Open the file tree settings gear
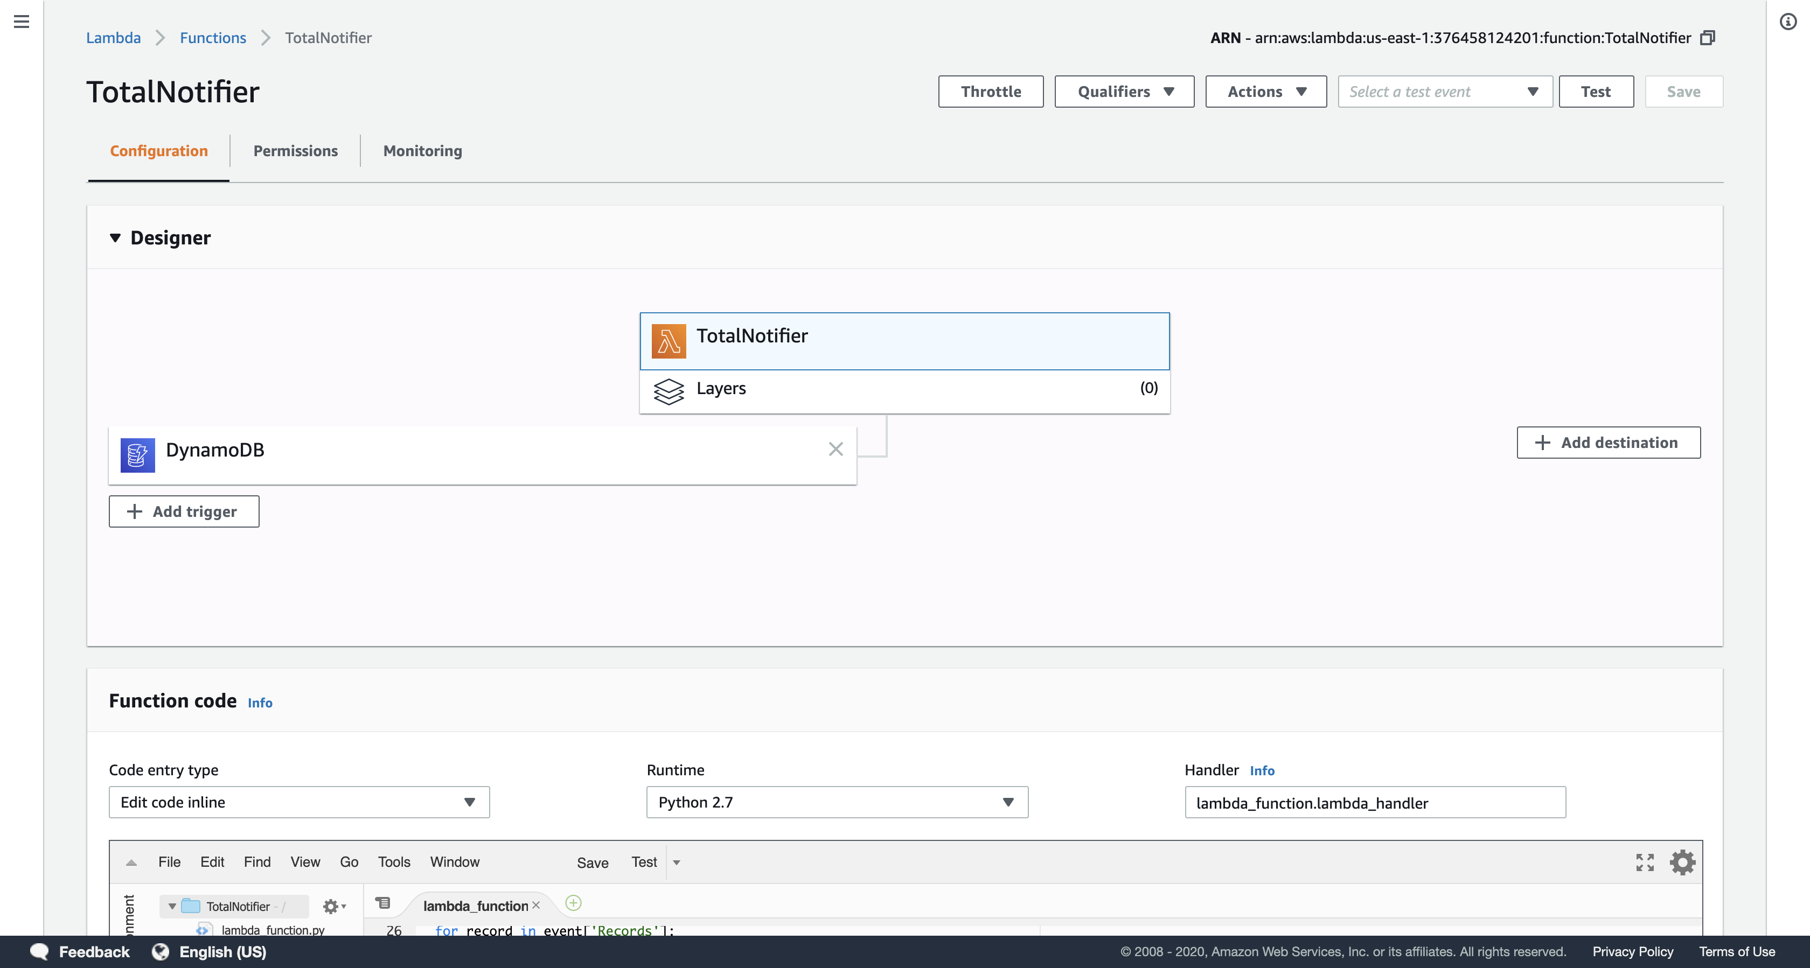 click(x=332, y=906)
